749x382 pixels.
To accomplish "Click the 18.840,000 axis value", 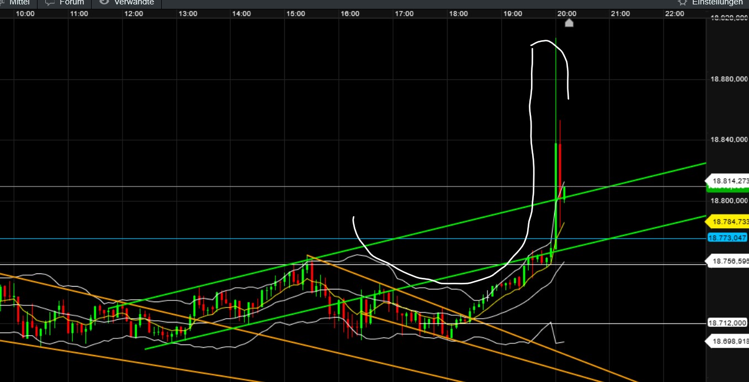I will click(x=729, y=140).
